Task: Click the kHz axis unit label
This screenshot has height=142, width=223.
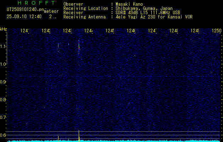Action: [x=4, y=29]
